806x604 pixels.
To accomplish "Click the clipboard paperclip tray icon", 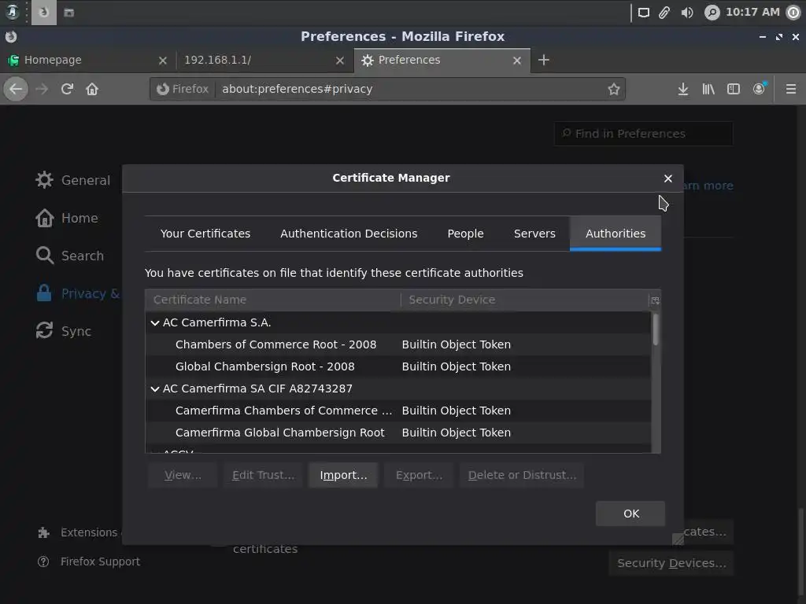I will (x=664, y=13).
